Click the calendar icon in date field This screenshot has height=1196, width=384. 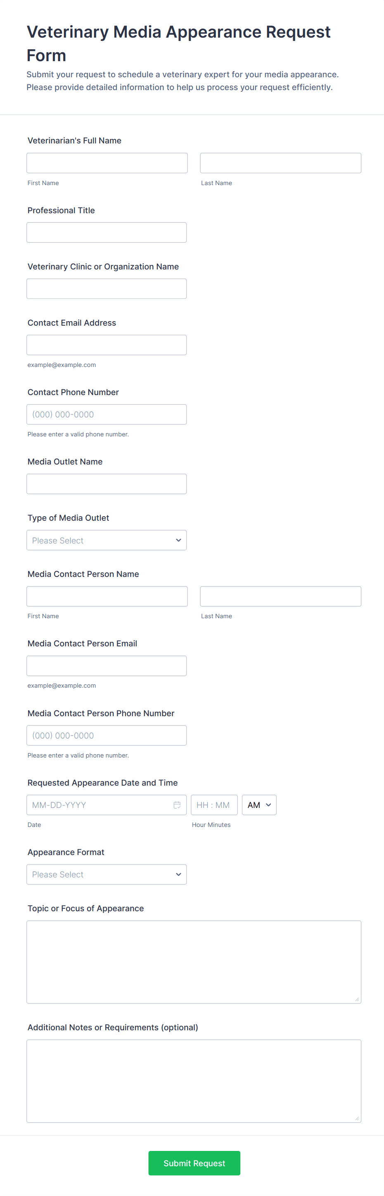pyautogui.click(x=177, y=805)
